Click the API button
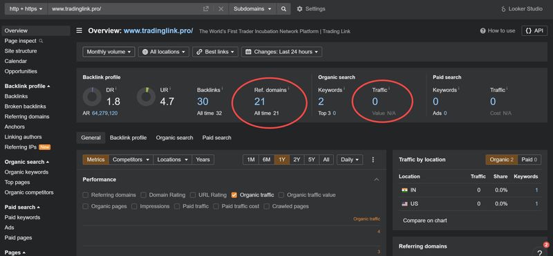 tap(534, 30)
